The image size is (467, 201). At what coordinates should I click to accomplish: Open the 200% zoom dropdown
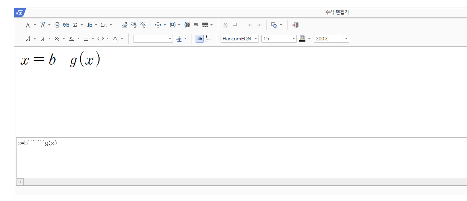pos(331,39)
